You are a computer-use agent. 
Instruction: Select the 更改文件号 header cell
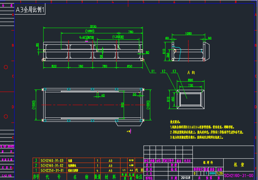tap(168, 161)
